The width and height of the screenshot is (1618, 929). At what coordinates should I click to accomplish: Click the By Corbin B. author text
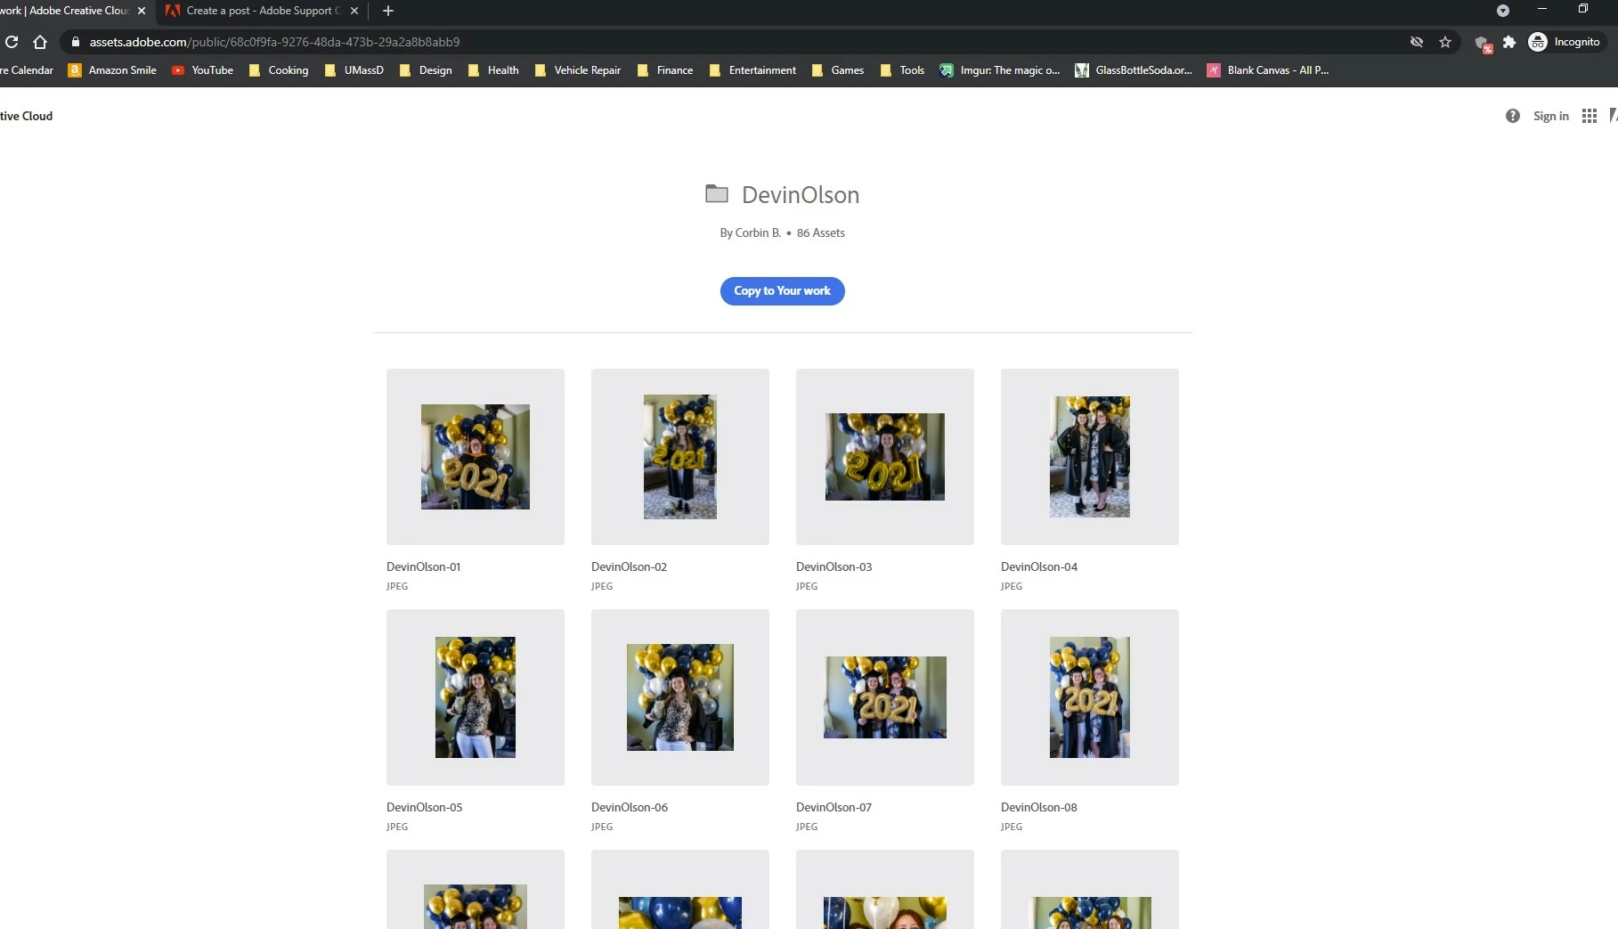coord(751,232)
